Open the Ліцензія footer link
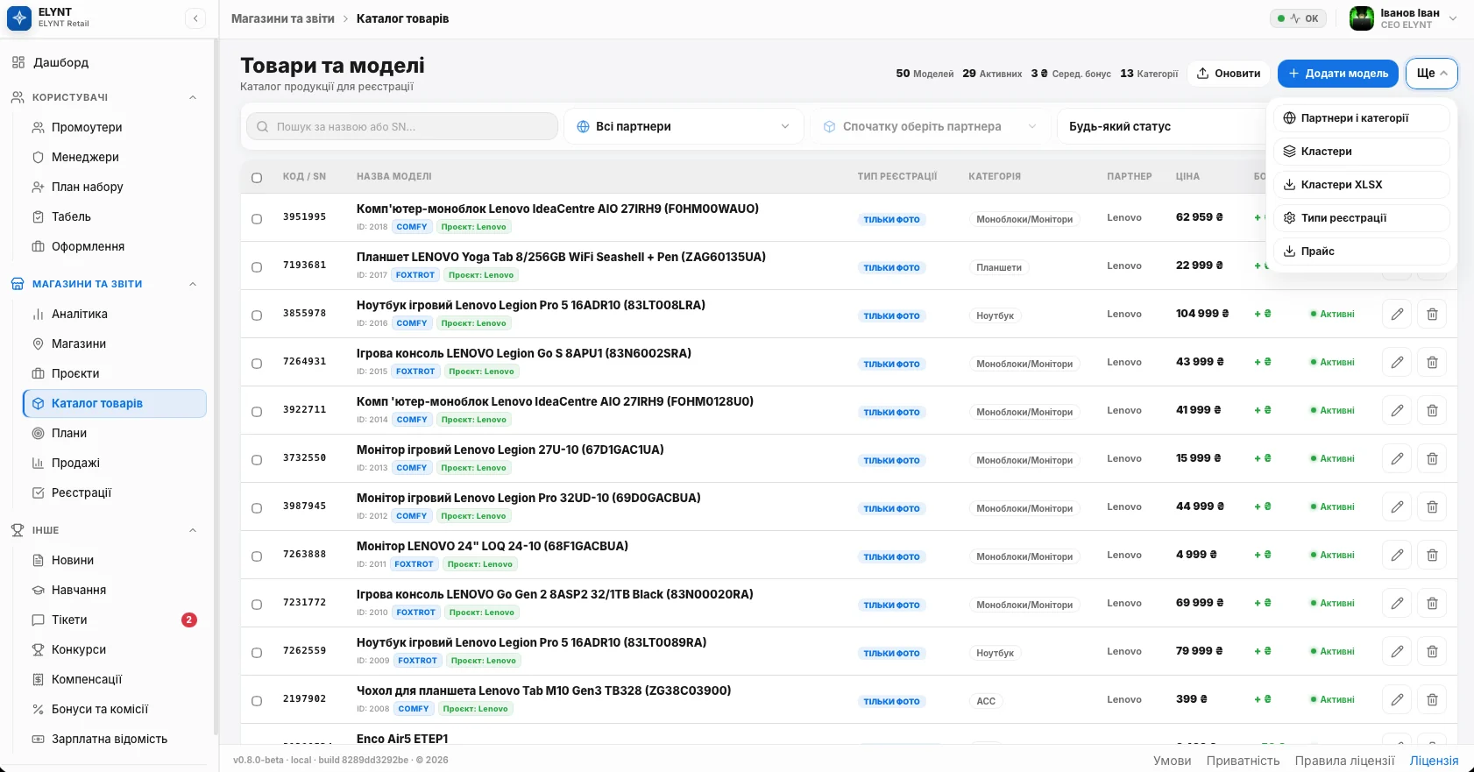Viewport: 1474px width, 772px height. pos(1434,761)
